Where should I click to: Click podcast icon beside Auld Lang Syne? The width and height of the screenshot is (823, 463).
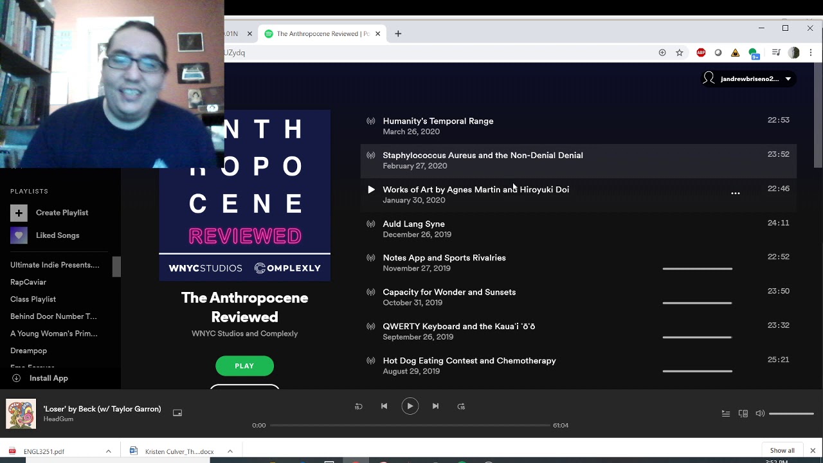(371, 224)
